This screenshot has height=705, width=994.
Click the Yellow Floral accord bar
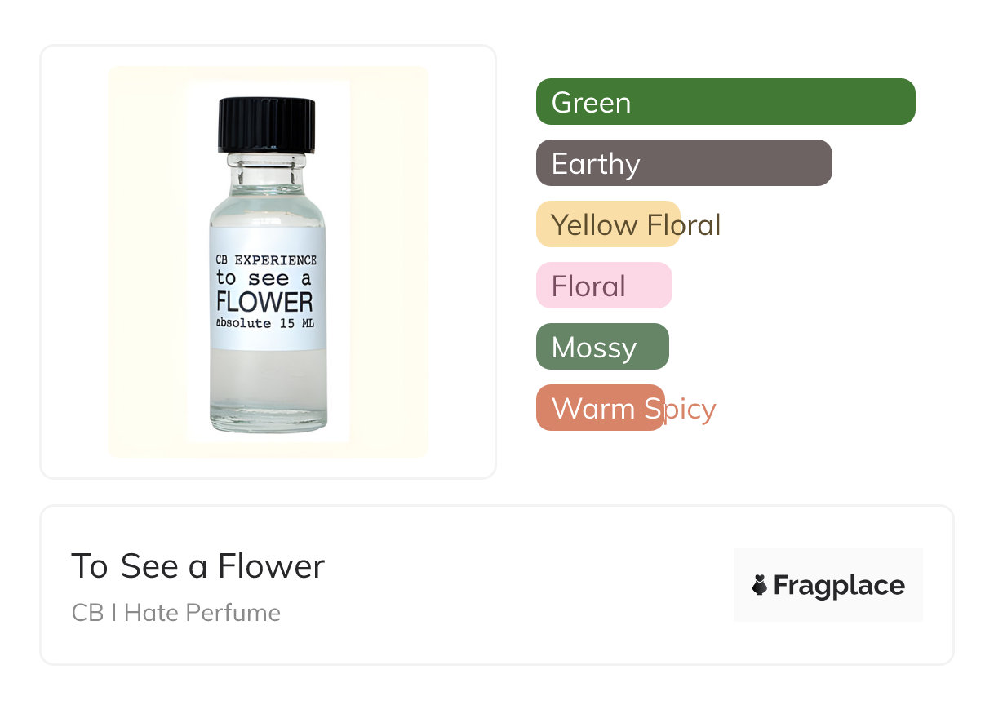608,224
